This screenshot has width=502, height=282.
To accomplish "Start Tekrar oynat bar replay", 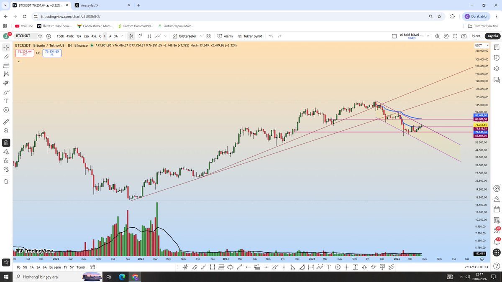I will click(249, 36).
